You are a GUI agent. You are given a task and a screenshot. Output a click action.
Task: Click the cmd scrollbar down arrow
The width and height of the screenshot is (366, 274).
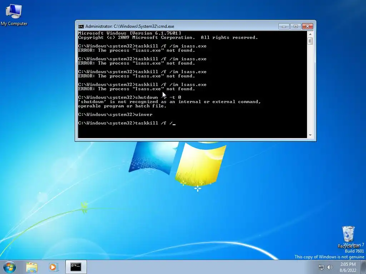click(x=310, y=135)
